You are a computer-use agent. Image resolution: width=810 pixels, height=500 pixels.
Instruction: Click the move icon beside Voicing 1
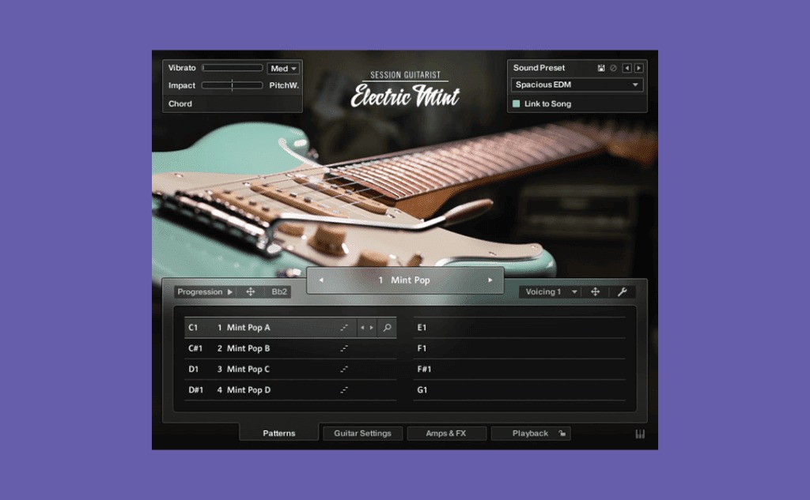[595, 292]
